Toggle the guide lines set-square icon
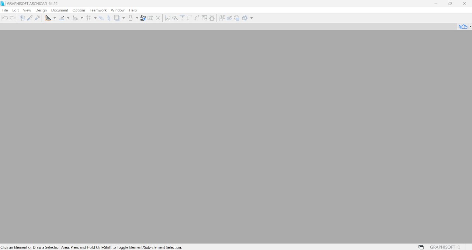Image resolution: width=472 pixels, height=250 pixels. 48,18
